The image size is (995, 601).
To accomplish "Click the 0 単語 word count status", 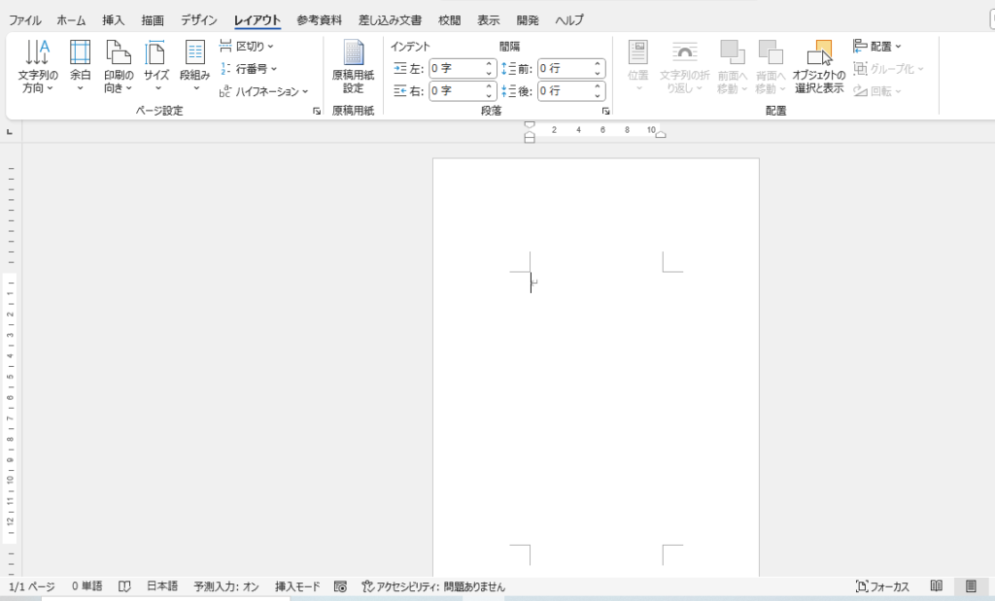I will 86,586.
